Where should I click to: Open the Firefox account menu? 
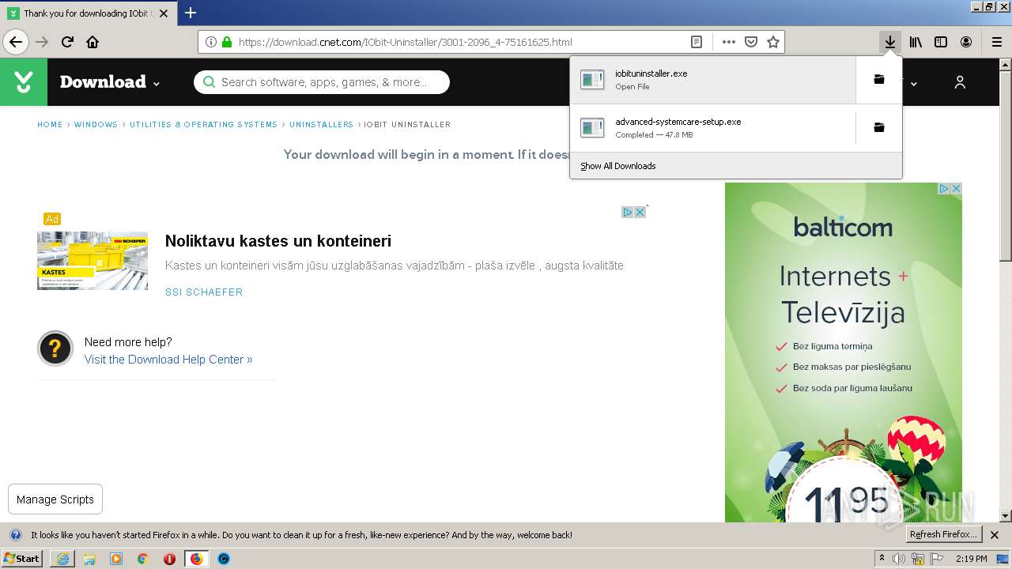tap(966, 42)
